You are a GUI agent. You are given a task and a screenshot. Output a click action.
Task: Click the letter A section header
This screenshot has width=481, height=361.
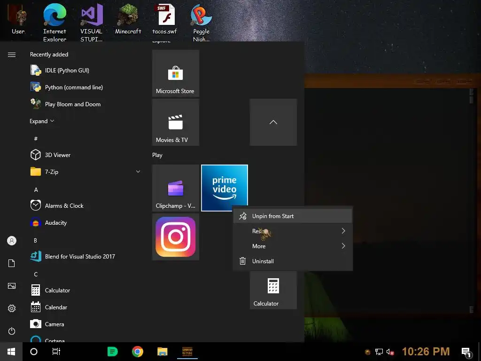tap(36, 190)
